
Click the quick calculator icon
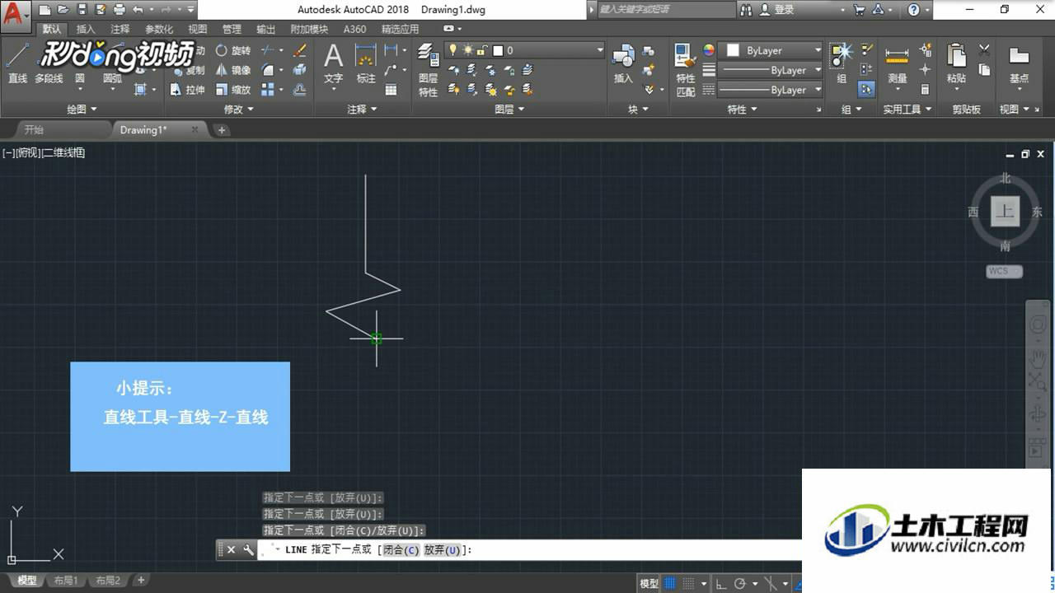pyautogui.click(x=926, y=90)
